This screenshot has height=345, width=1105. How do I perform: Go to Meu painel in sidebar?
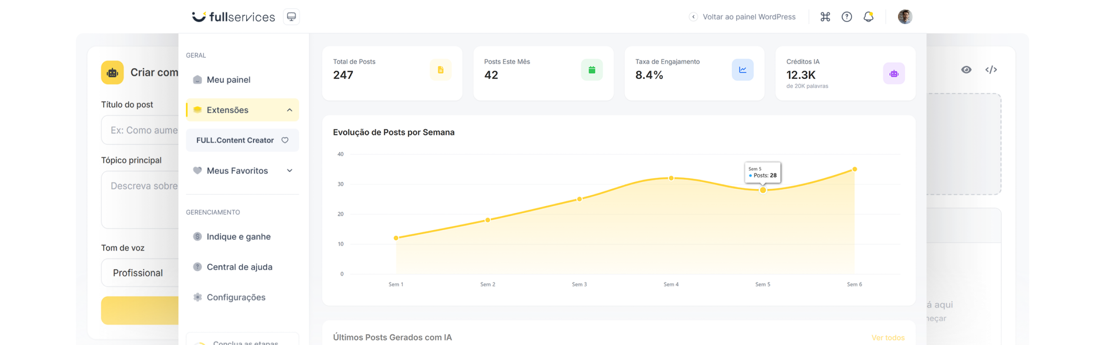(x=229, y=80)
